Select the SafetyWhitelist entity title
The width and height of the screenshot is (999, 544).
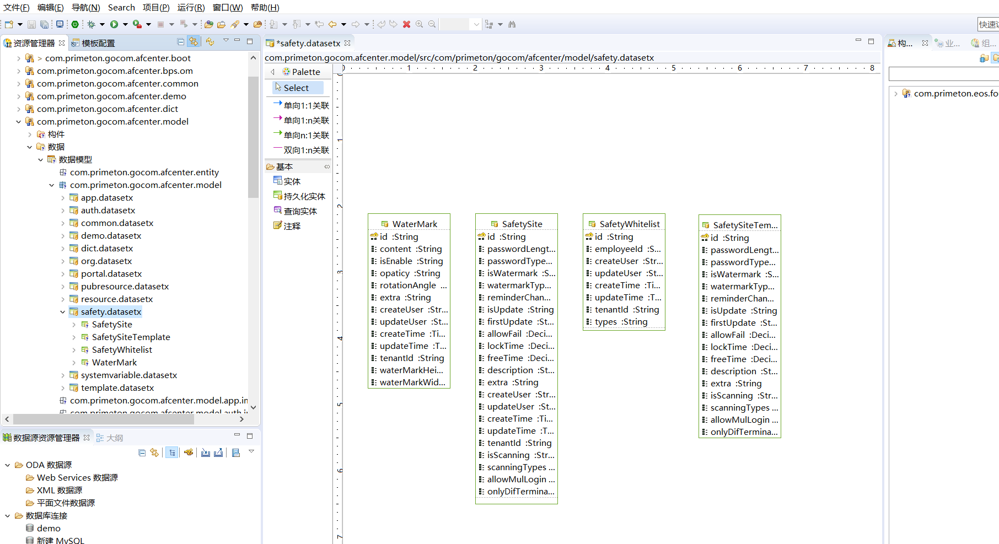coord(629,224)
